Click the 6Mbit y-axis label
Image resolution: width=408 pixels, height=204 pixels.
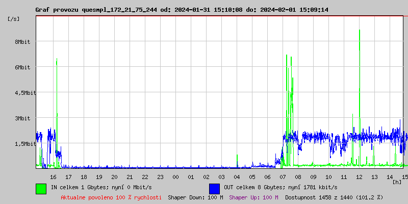[x=22, y=67]
